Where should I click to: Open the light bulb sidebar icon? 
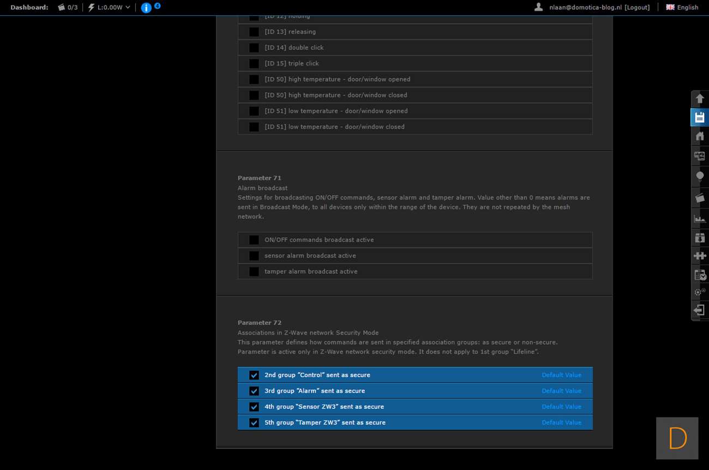[x=699, y=176]
